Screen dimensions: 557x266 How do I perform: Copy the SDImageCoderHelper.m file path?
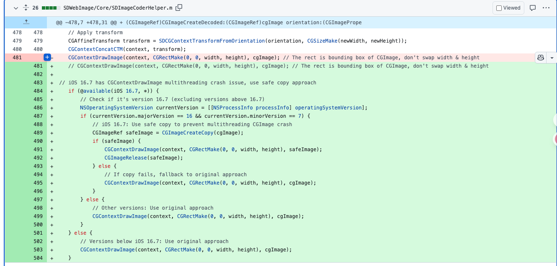point(179,8)
